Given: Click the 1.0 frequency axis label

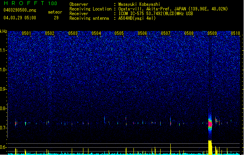Looking at the screenshot, I should [x=3, y=70].
